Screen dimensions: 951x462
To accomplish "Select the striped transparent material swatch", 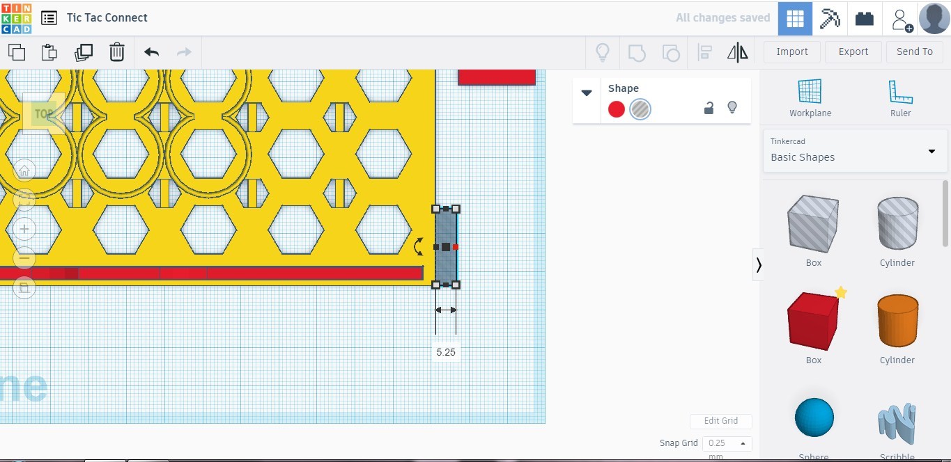I will click(x=640, y=109).
